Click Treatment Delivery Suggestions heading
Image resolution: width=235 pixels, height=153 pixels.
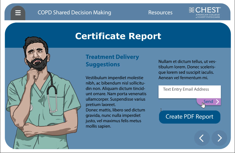pyautogui.click(x=112, y=61)
